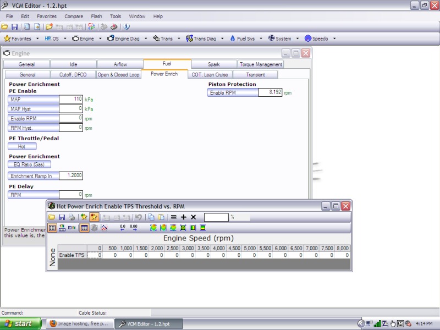This screenshot has height=330, width=440.
Task: Switch to the Spark tab
Action: click(x=214, y=64)
